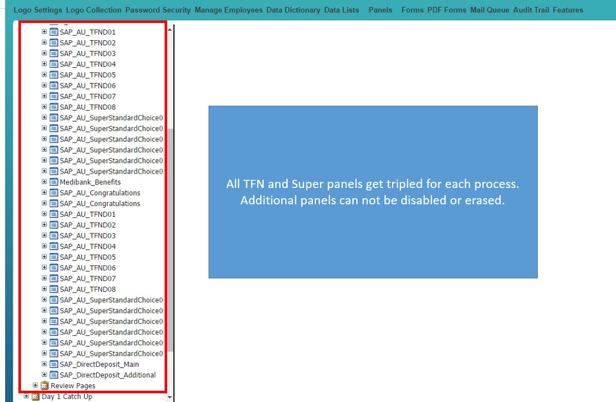Select SAP_AU_Congratulations label directly below Medibank_Benefits
616x402 pixels.
[x=100, y=193]
